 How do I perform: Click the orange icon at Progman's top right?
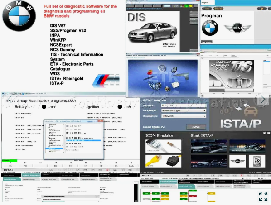pos(262,8)
